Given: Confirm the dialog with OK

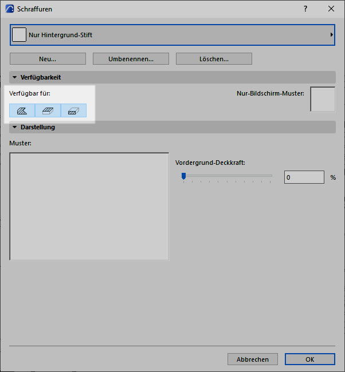Looking at the screenshot, I should [x=309, y=359].
